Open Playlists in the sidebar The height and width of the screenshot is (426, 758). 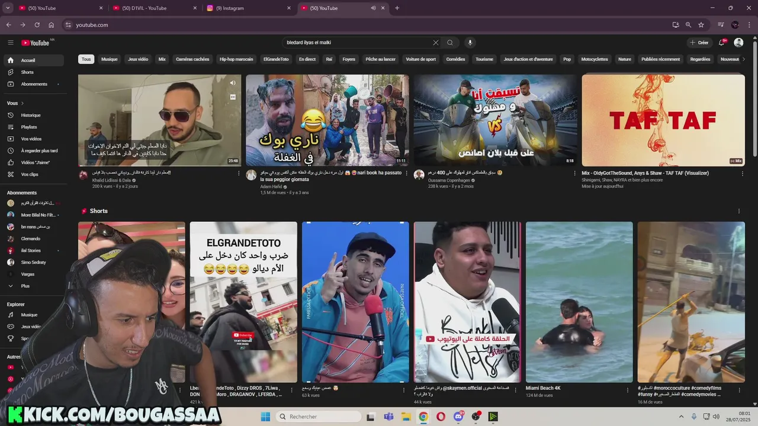coord(33,127)
